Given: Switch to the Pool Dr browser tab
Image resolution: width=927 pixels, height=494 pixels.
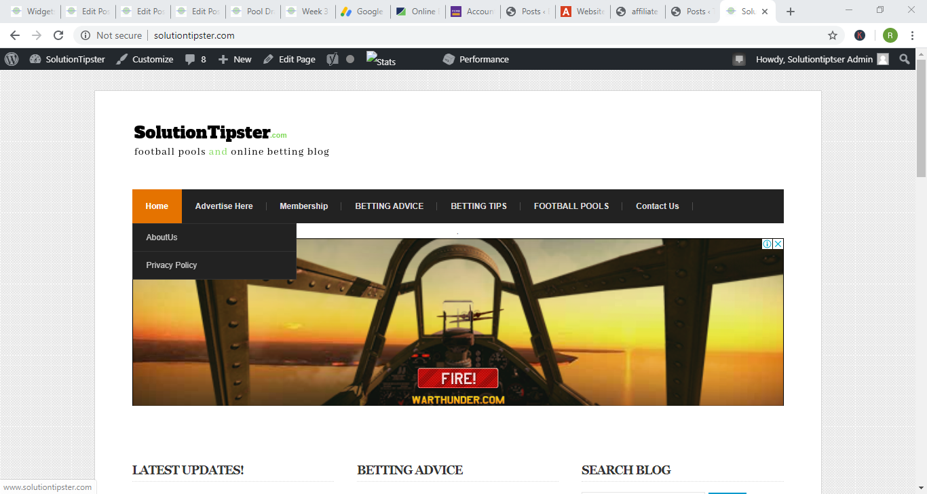Looking at the screenshot, I should tap(252, 12).
